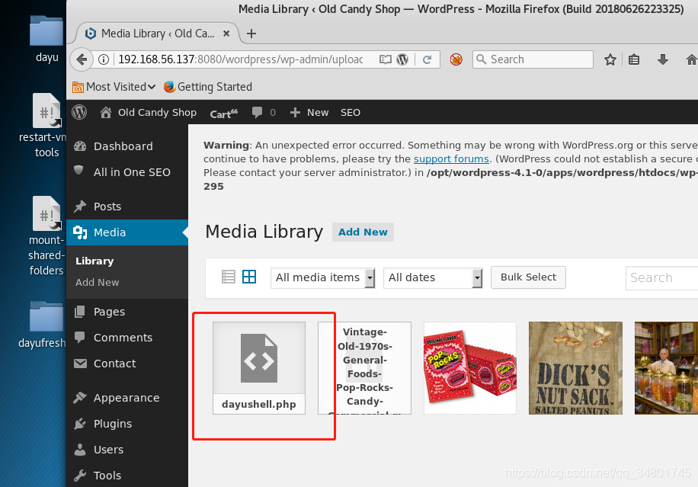698x487 pixels.
Task: Open the WordPress logo menu in admin bar
Action: coord(79,112)
